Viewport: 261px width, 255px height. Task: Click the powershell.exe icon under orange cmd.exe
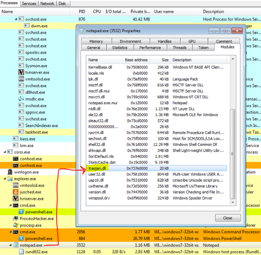tap(21, 238)
